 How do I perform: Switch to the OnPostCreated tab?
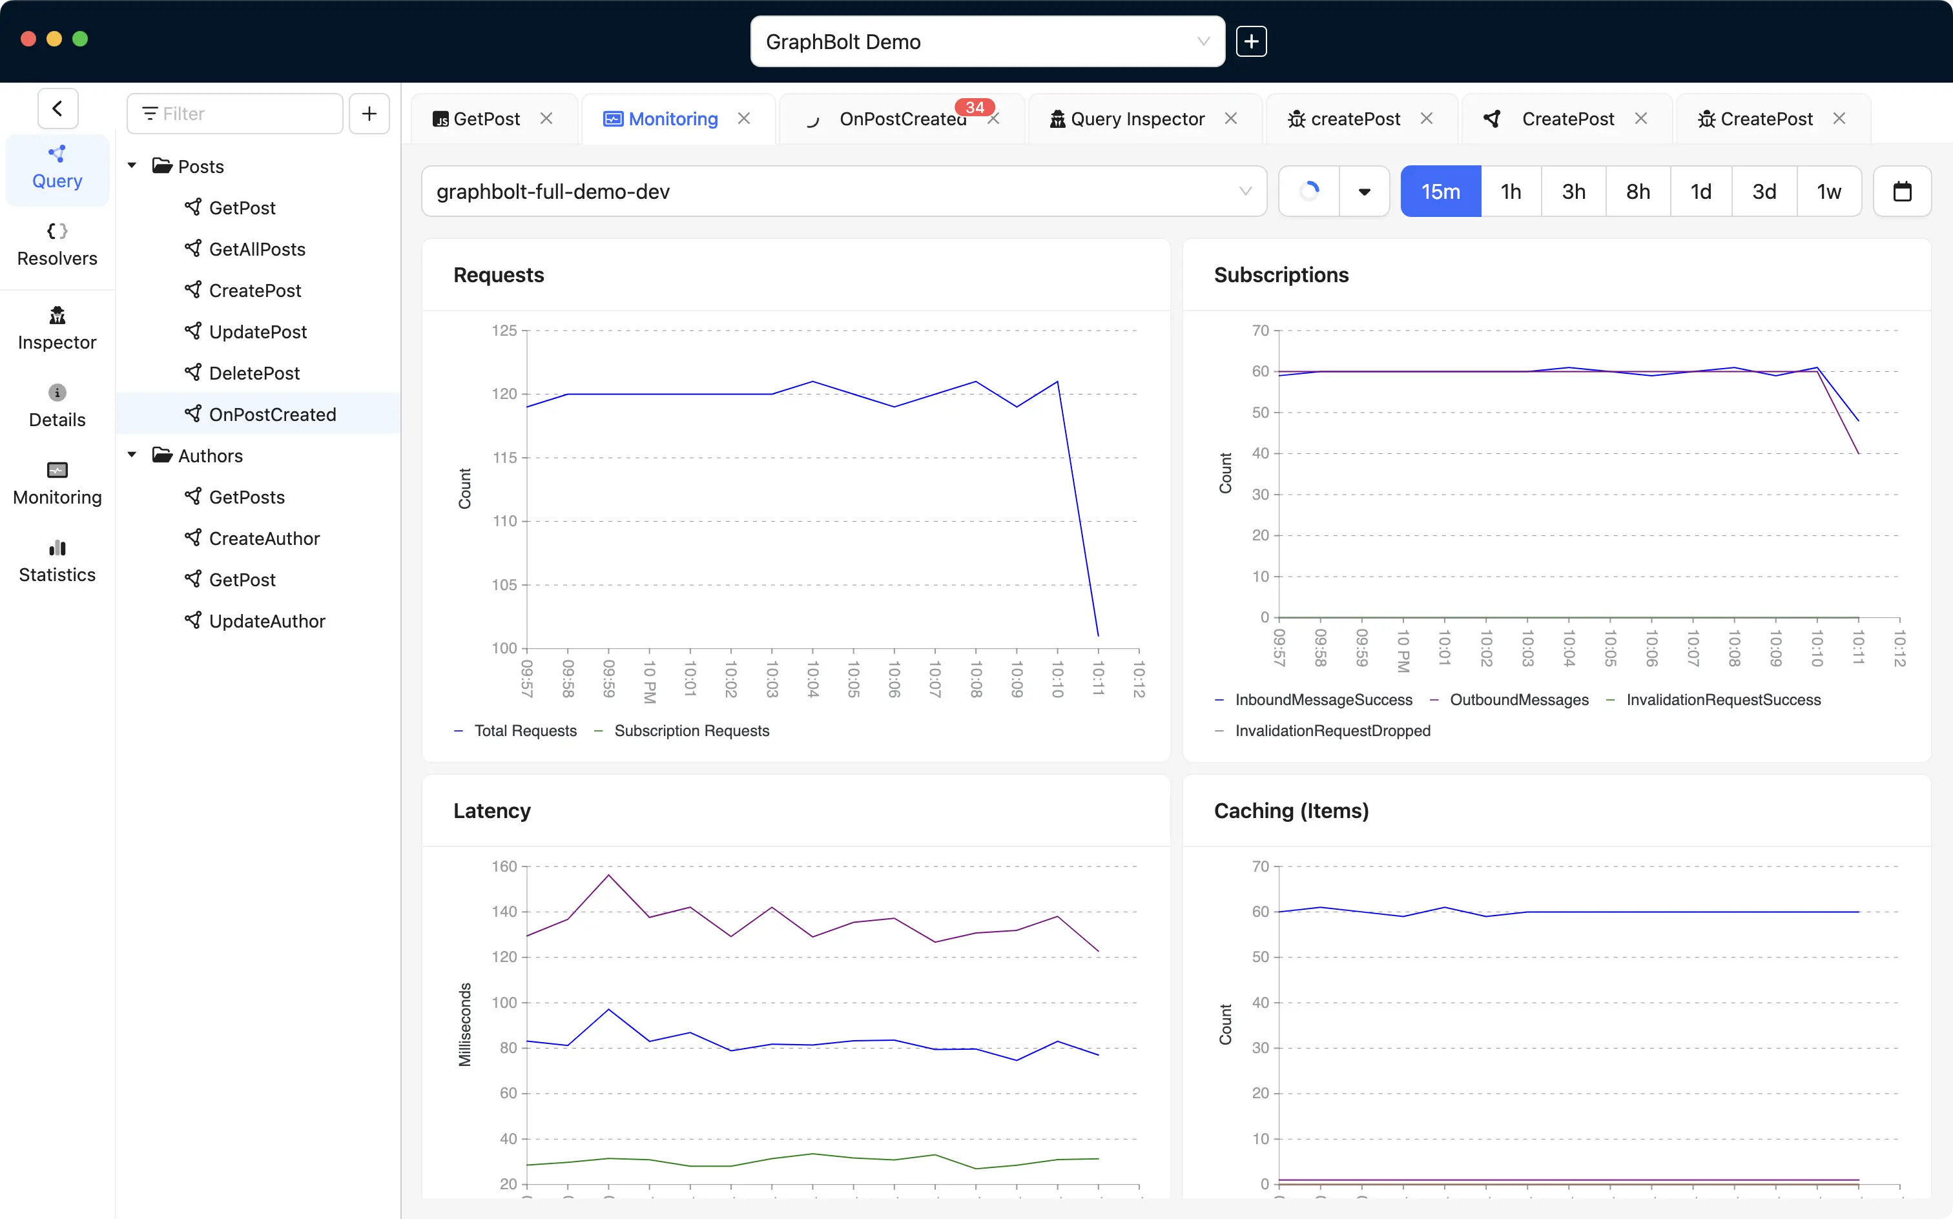click(902, 119)
